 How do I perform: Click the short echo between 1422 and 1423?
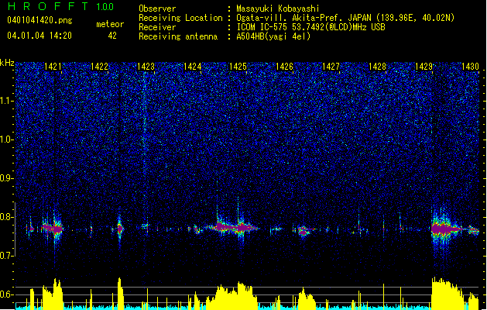pyautogui.click(x=120, y=229)
